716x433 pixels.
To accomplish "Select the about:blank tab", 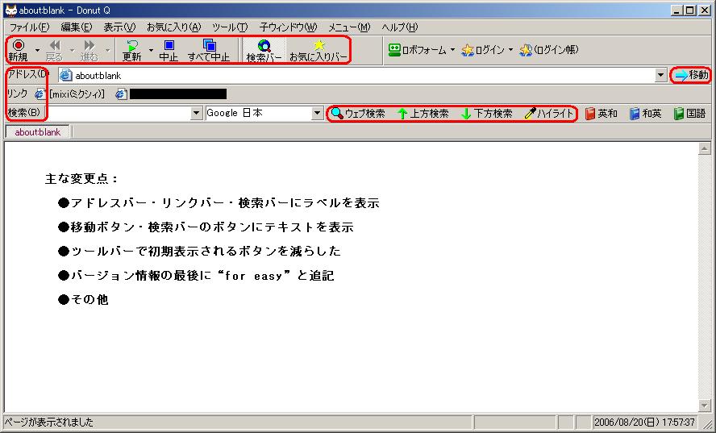I will point(38,132).
